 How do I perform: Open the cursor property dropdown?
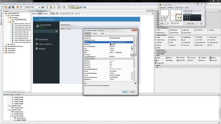click(132, 75)
